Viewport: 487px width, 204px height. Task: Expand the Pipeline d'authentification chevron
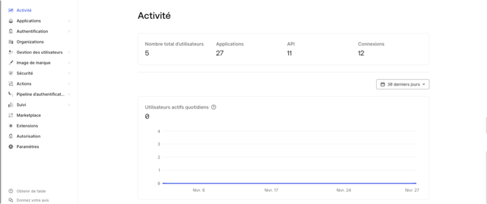coord(69,94)
